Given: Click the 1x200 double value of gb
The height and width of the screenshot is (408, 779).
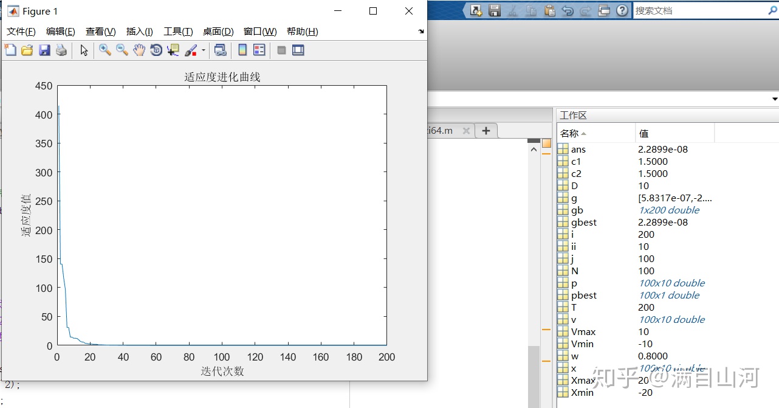Looking at the screenshot, I should tap(669, 210).
